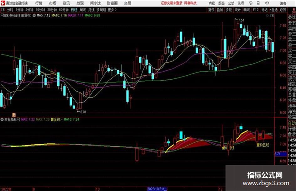Open the 公式 menu
Screen dimensions: 296x191
click(x=231, y=3)
